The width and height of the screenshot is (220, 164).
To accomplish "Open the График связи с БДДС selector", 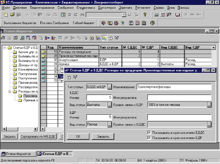I will click(x=209, y=124).
